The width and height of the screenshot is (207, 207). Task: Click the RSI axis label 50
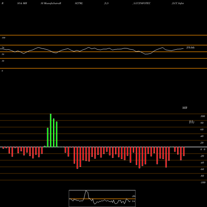(x=3, y=54)
